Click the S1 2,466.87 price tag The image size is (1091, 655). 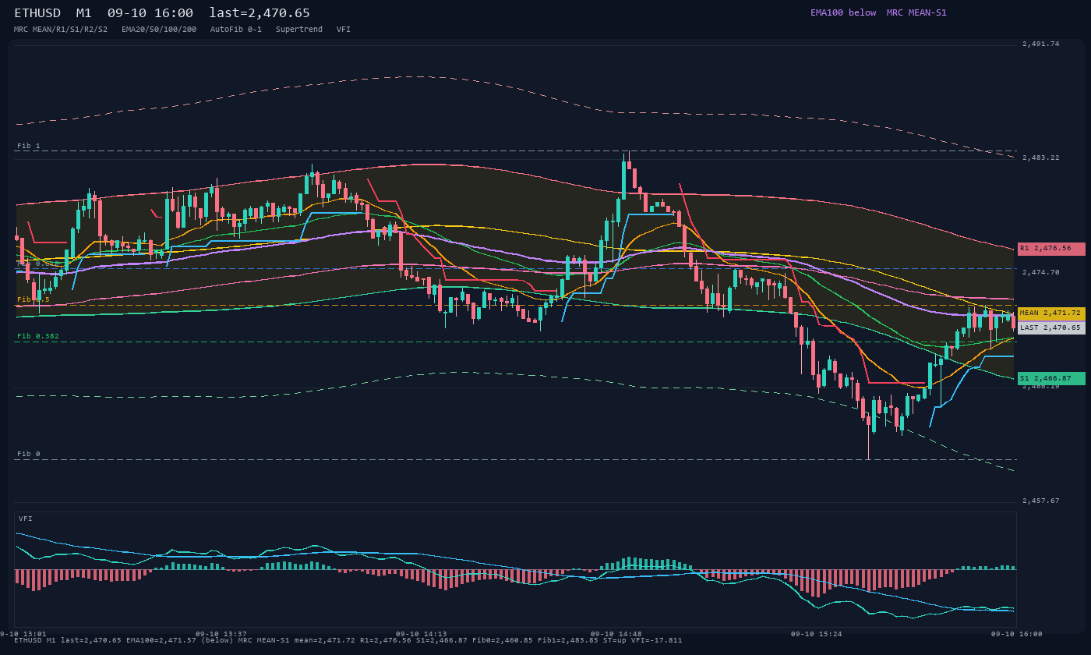coord(1051,378)
